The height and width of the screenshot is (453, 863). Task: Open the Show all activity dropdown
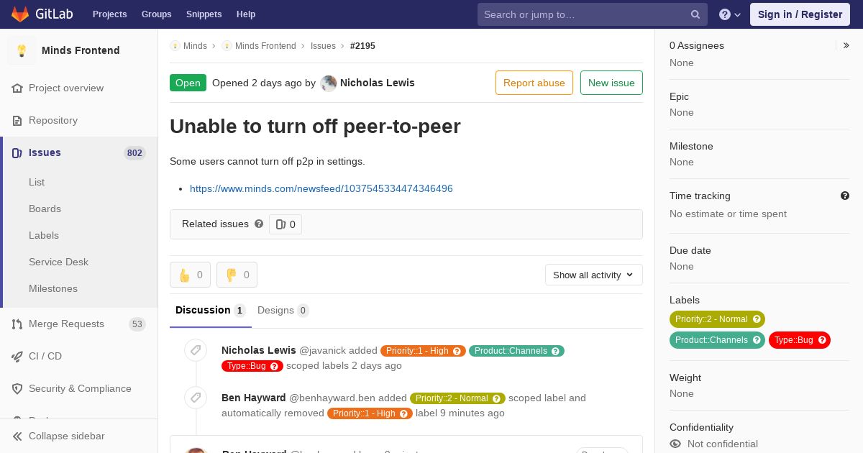(593, 275)
